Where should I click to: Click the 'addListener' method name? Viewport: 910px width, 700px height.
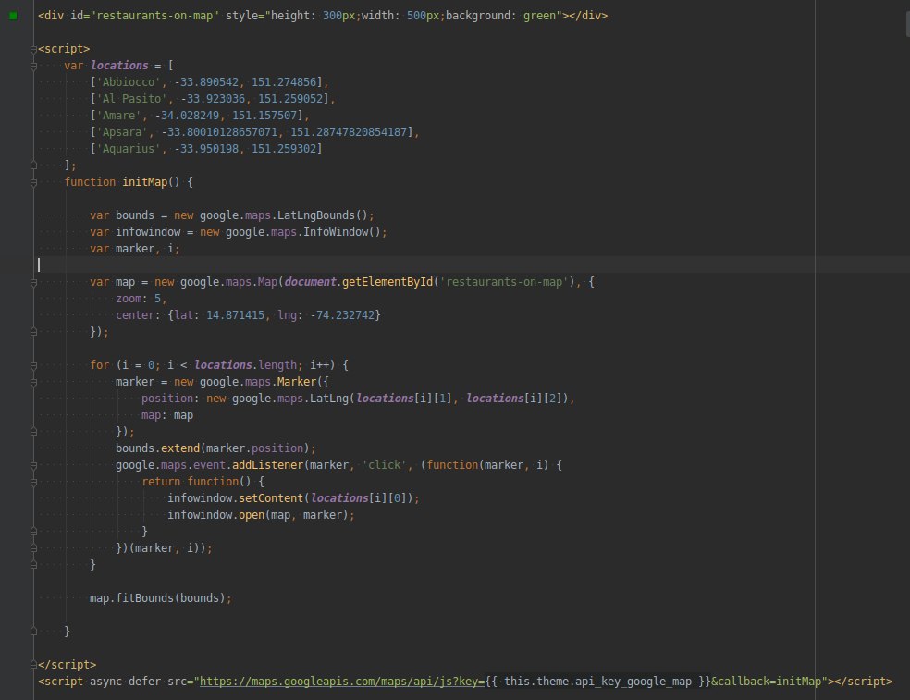pyautogui.click(x=267, y=465)
